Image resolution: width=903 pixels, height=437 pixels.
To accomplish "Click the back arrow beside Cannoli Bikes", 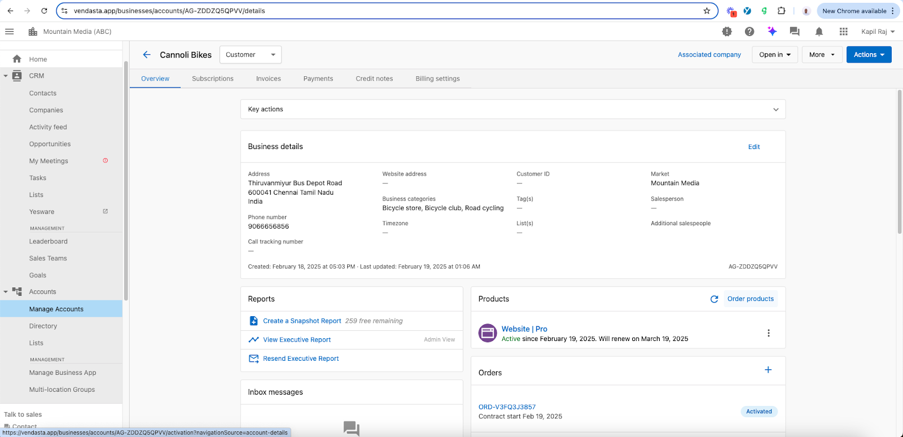I will coord(147,55).
